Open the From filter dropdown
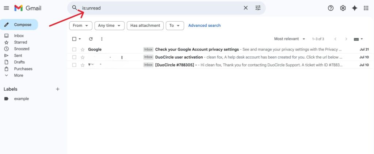The width and height of the screenshot is (374, 154). pyautogui.click(x=81, y=26)
